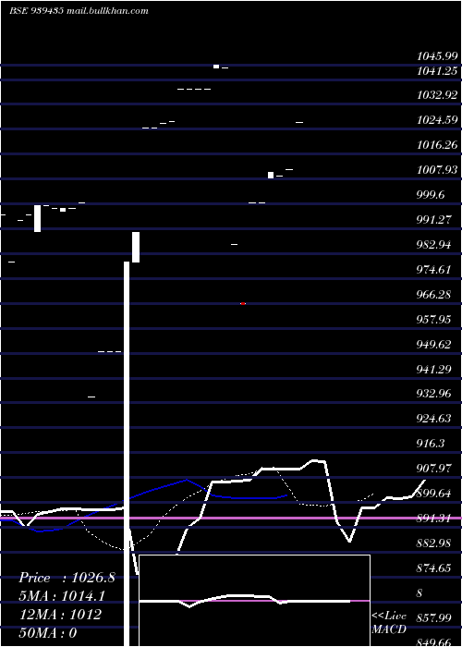462x647 pixels.
Task: Click the 1045.99 price axis label
Action: (x=437, y=56)
